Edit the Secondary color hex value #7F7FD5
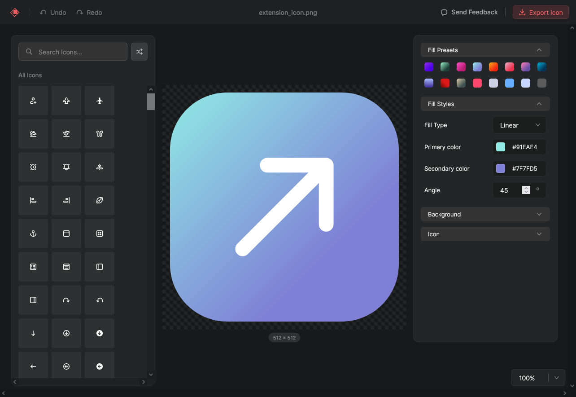Image resolution: width=576 pixels, height=397 pixels. pyautogui.click(x=525, y=168)
